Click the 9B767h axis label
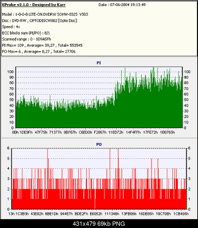 70,132
